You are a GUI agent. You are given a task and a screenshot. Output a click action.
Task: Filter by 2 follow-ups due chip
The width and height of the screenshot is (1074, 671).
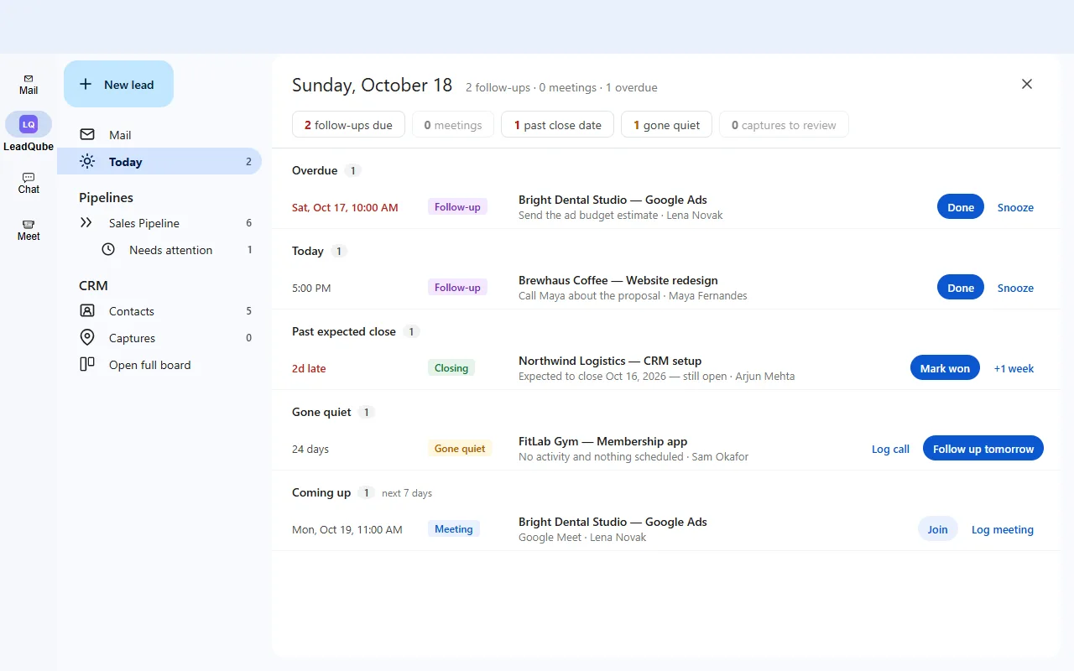[x=348, y=125]
